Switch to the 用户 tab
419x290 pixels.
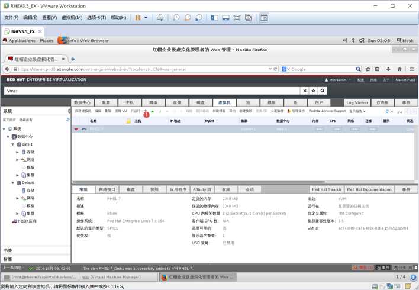point(319,102)
